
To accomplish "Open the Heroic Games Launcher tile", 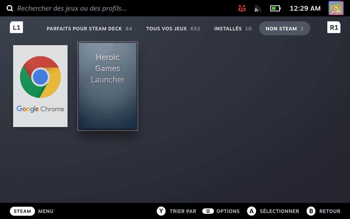I will pos(108,86).
